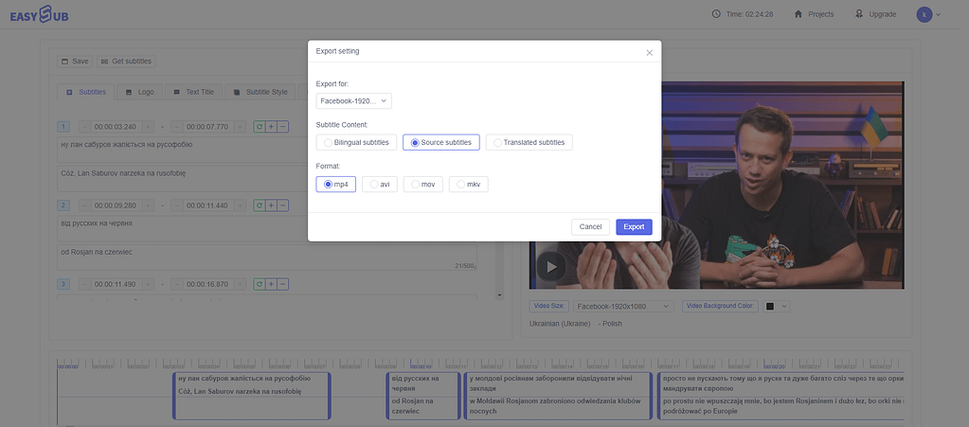The width and height of the screenshot is (969, 427).
Task: Click the 'Time: 02:24:28' text
Action: pos(751,14)
